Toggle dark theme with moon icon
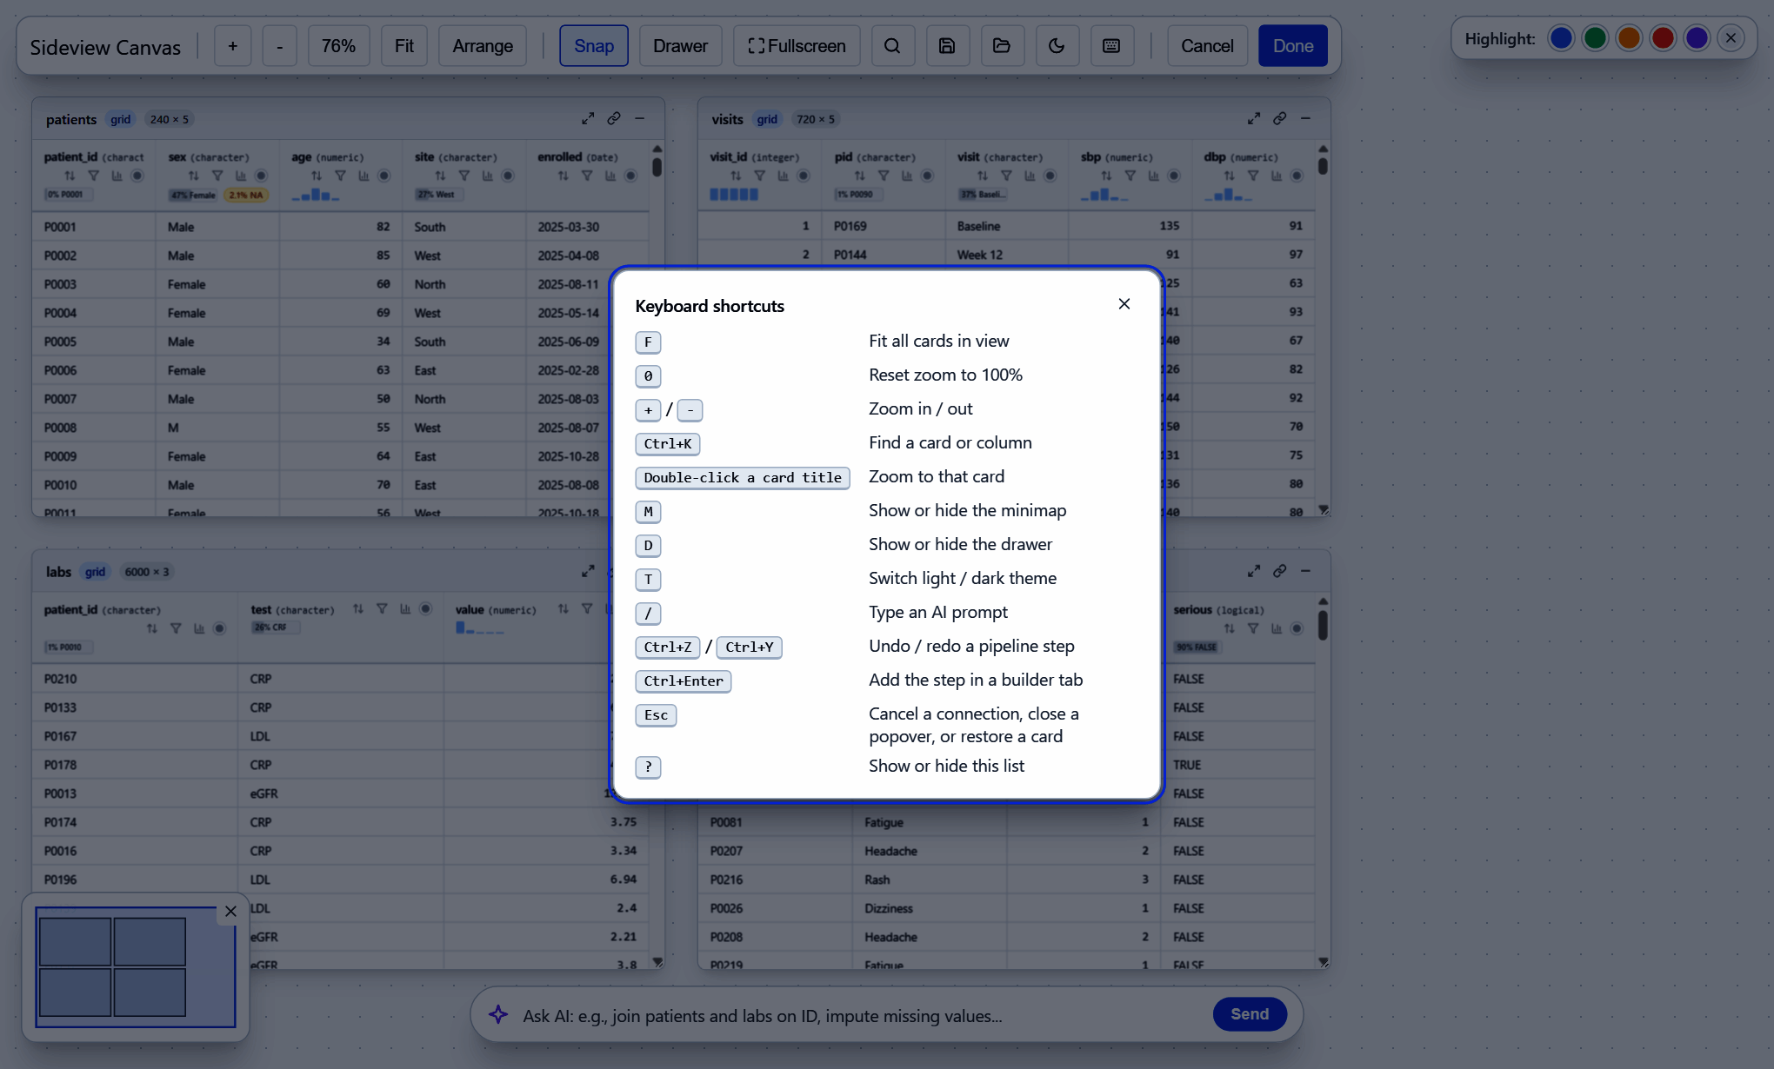 [x=1057, y=46]
